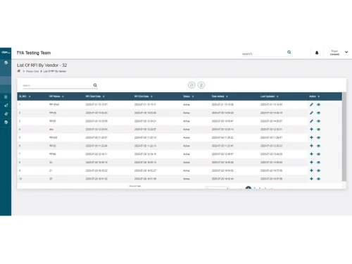
Task: Expand the user profile dropdown chevron
Action: (x=346, y=52)
